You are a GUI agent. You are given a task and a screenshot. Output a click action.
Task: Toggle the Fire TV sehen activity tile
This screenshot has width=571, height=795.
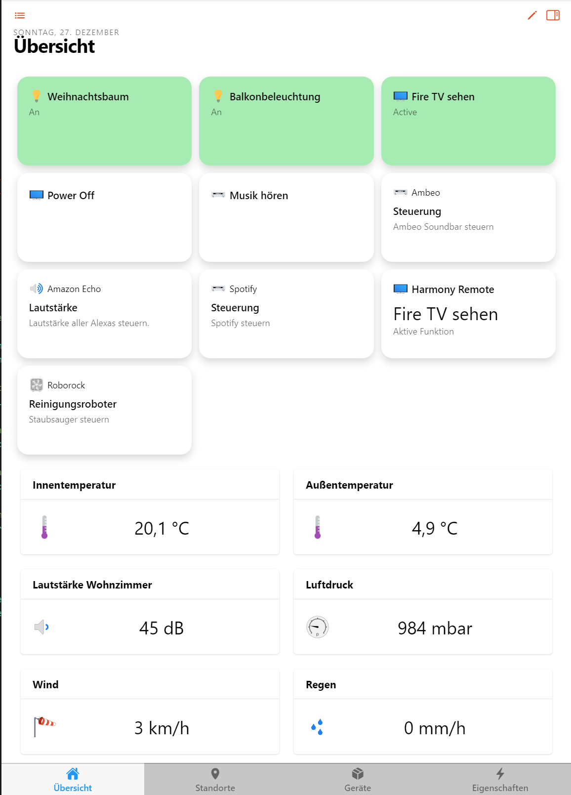[468, 121]
